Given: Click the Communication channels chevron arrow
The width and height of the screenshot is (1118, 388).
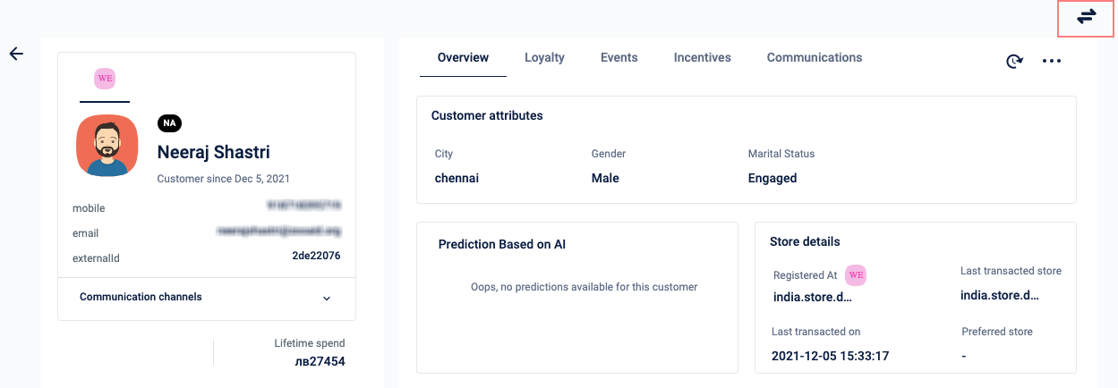Looking at the screenshot, I should coord(327,298).
